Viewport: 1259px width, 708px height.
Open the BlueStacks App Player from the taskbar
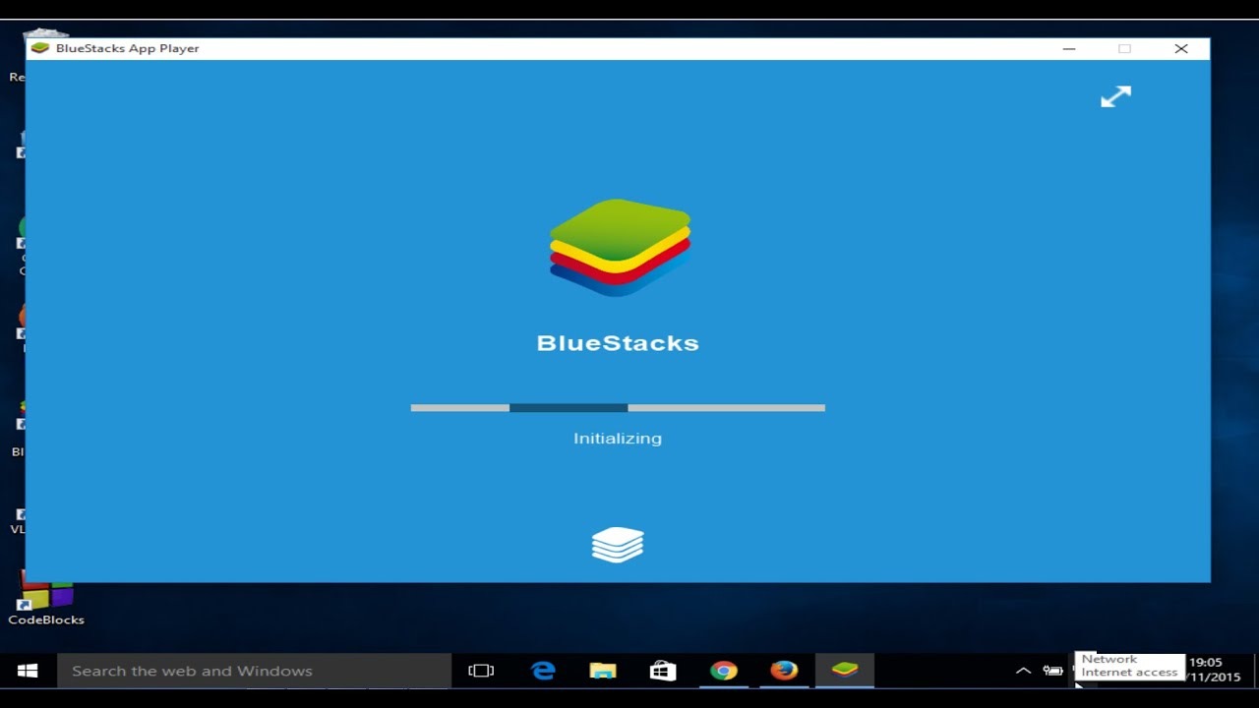pyautogui.click(x=845, y=670)
